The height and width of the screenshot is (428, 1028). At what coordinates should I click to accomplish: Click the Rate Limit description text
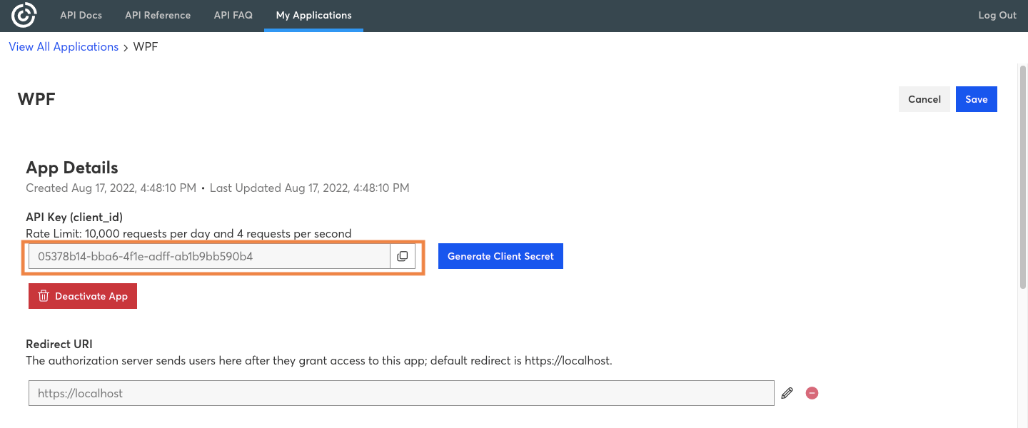(x=188, y=233)
